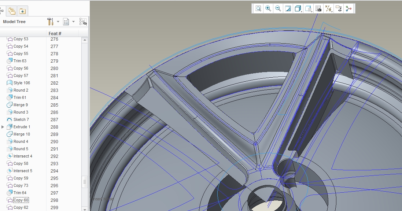Toggle the tree columns visibility icon
This screenshot has width=402, height=211.
tap(83, 22)
